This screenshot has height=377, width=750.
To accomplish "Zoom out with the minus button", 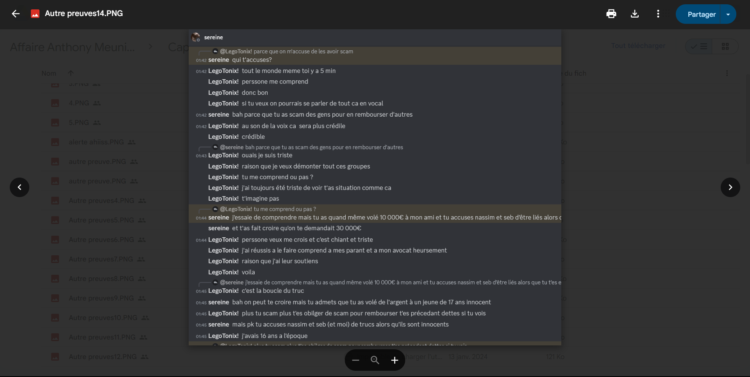I will [x=355, y=360].
